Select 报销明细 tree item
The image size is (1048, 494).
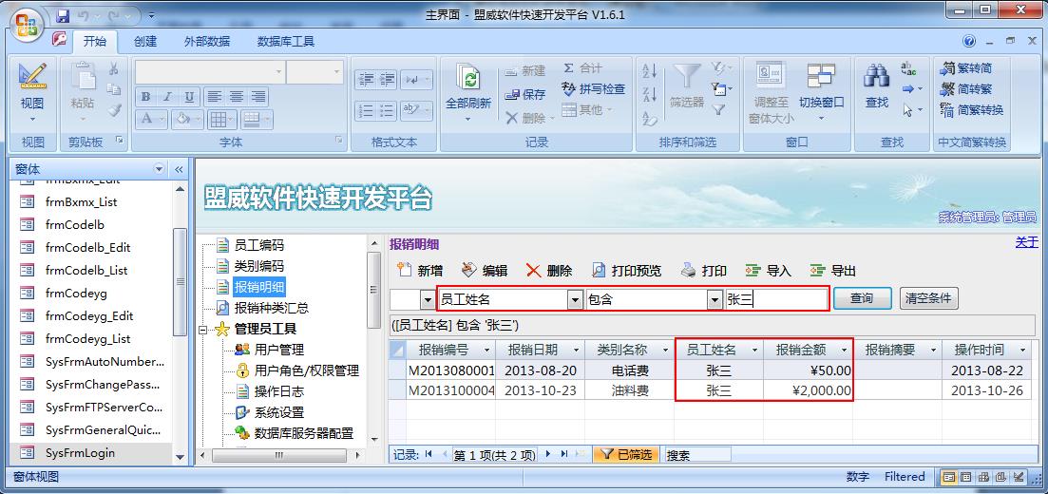[x=259, y=288]
